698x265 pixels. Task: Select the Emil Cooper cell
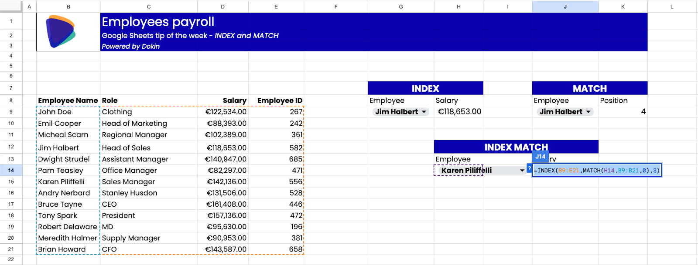tap(68, 124)
